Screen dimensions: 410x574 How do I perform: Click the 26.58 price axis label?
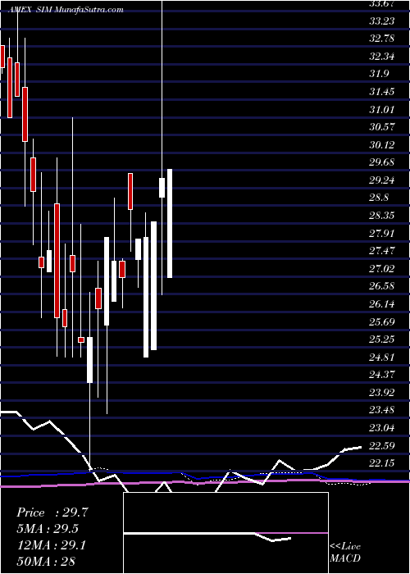[382, 286]
